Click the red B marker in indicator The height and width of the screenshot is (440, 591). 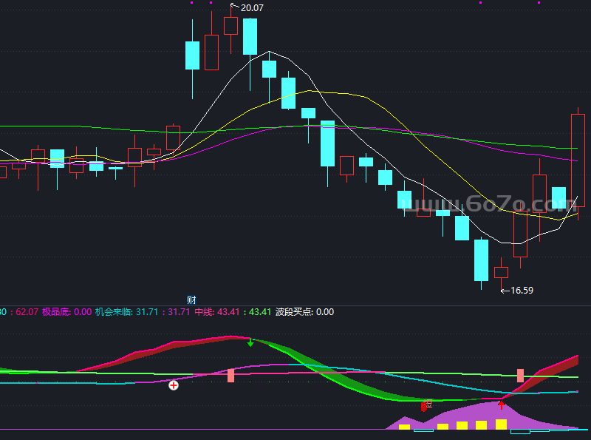pos(423,407)
